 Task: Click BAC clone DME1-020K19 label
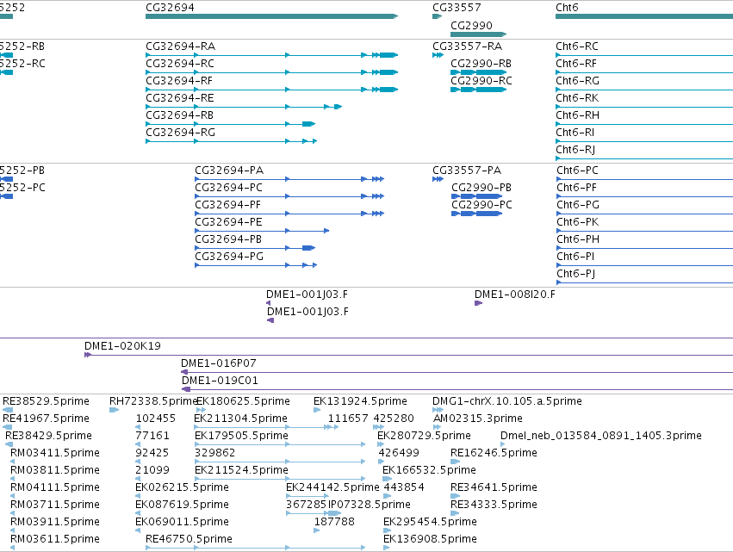(122, 346)
